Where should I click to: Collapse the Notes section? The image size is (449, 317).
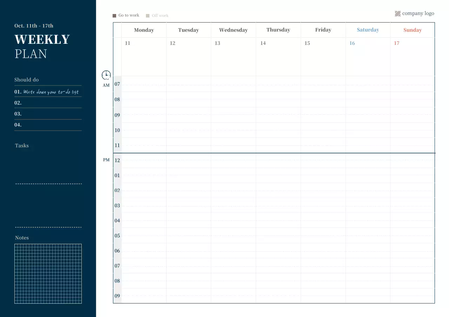pos(22,237)
